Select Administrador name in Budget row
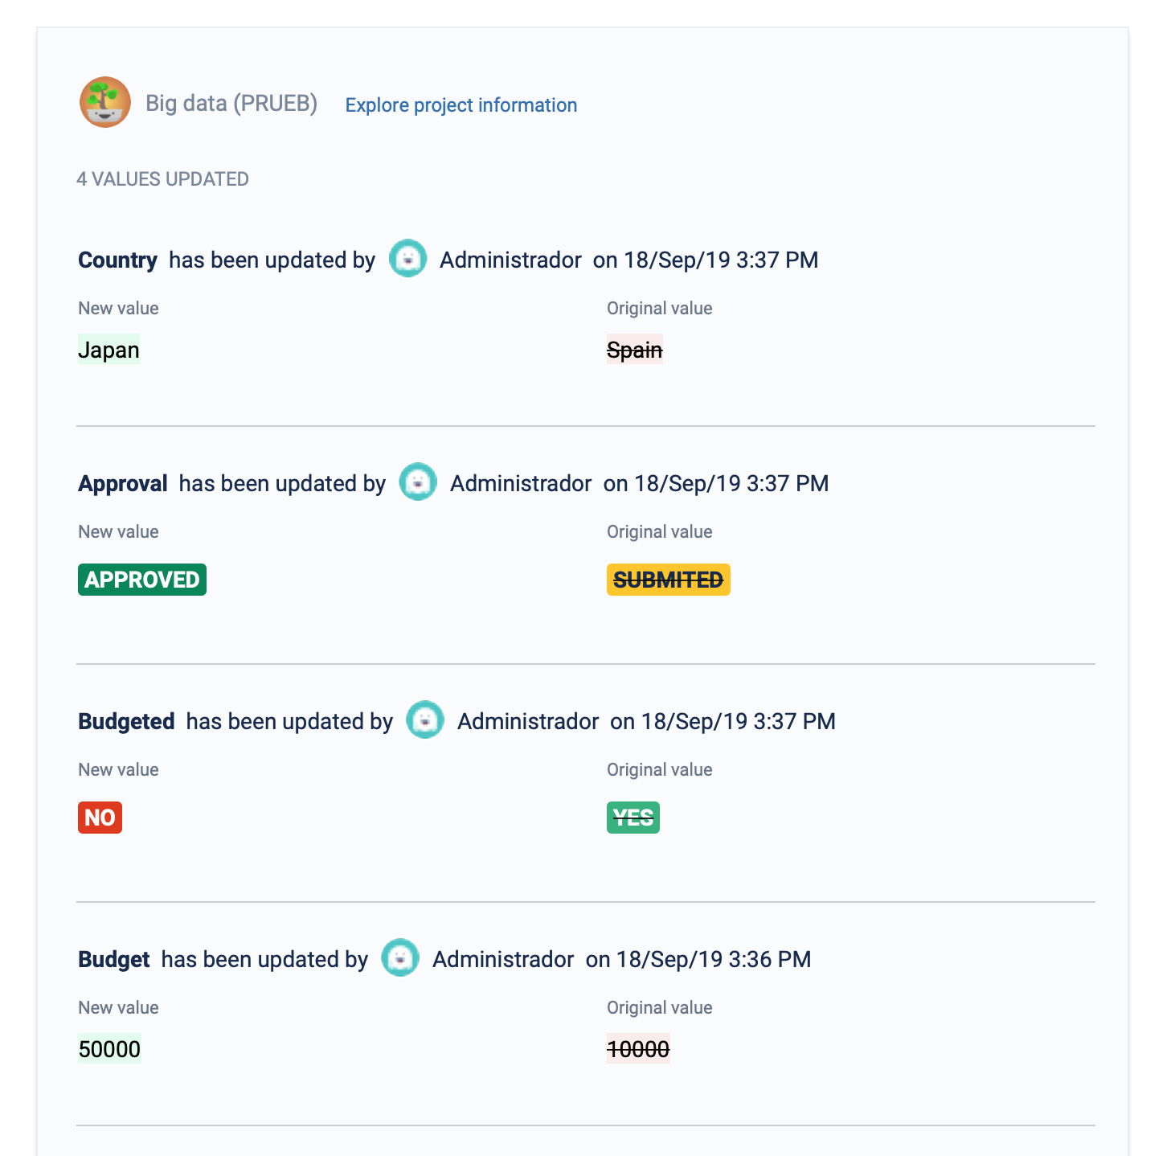Viewport: 1175px width, 1156px height. point(503,960)
